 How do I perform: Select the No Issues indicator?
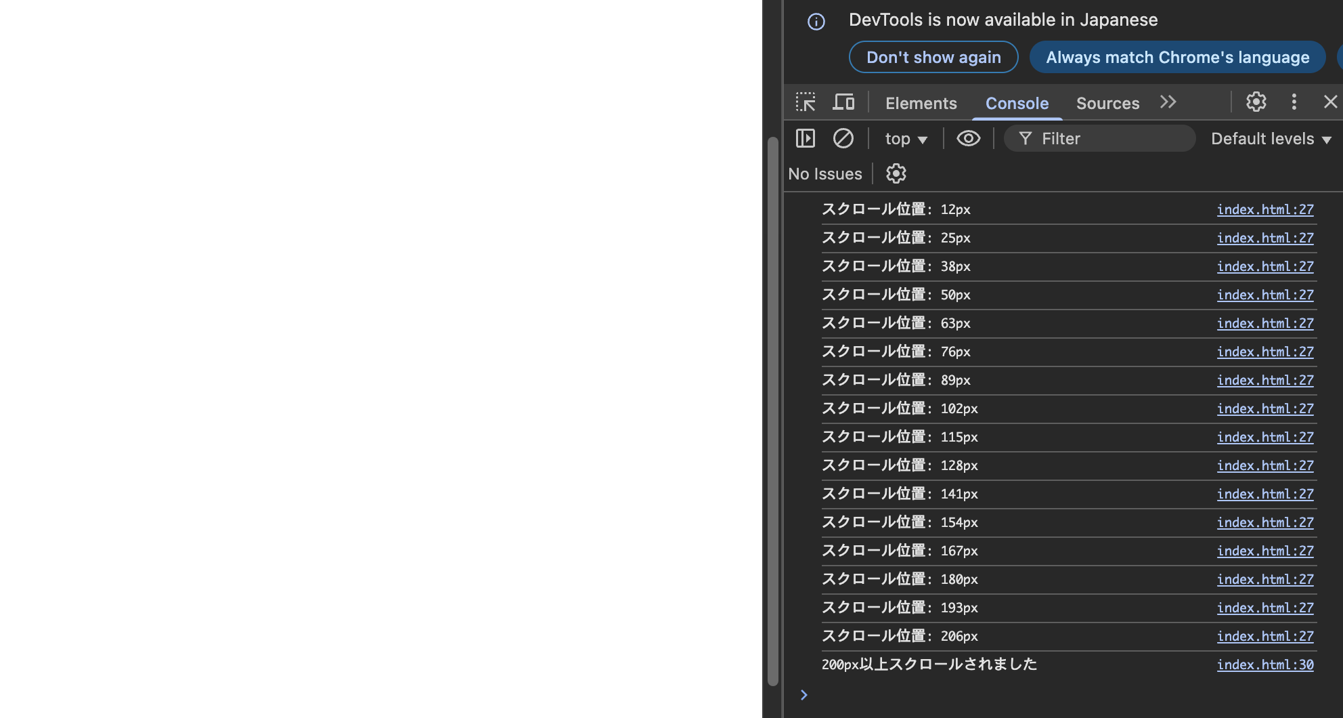point(825,173)
